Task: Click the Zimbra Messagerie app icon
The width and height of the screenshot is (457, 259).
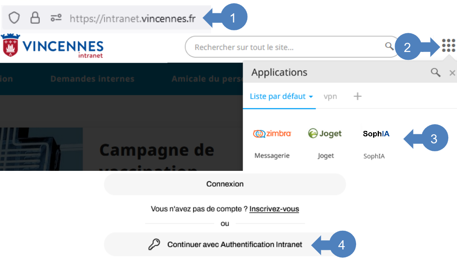Action: pyautogui.click(x=272, y=134)
